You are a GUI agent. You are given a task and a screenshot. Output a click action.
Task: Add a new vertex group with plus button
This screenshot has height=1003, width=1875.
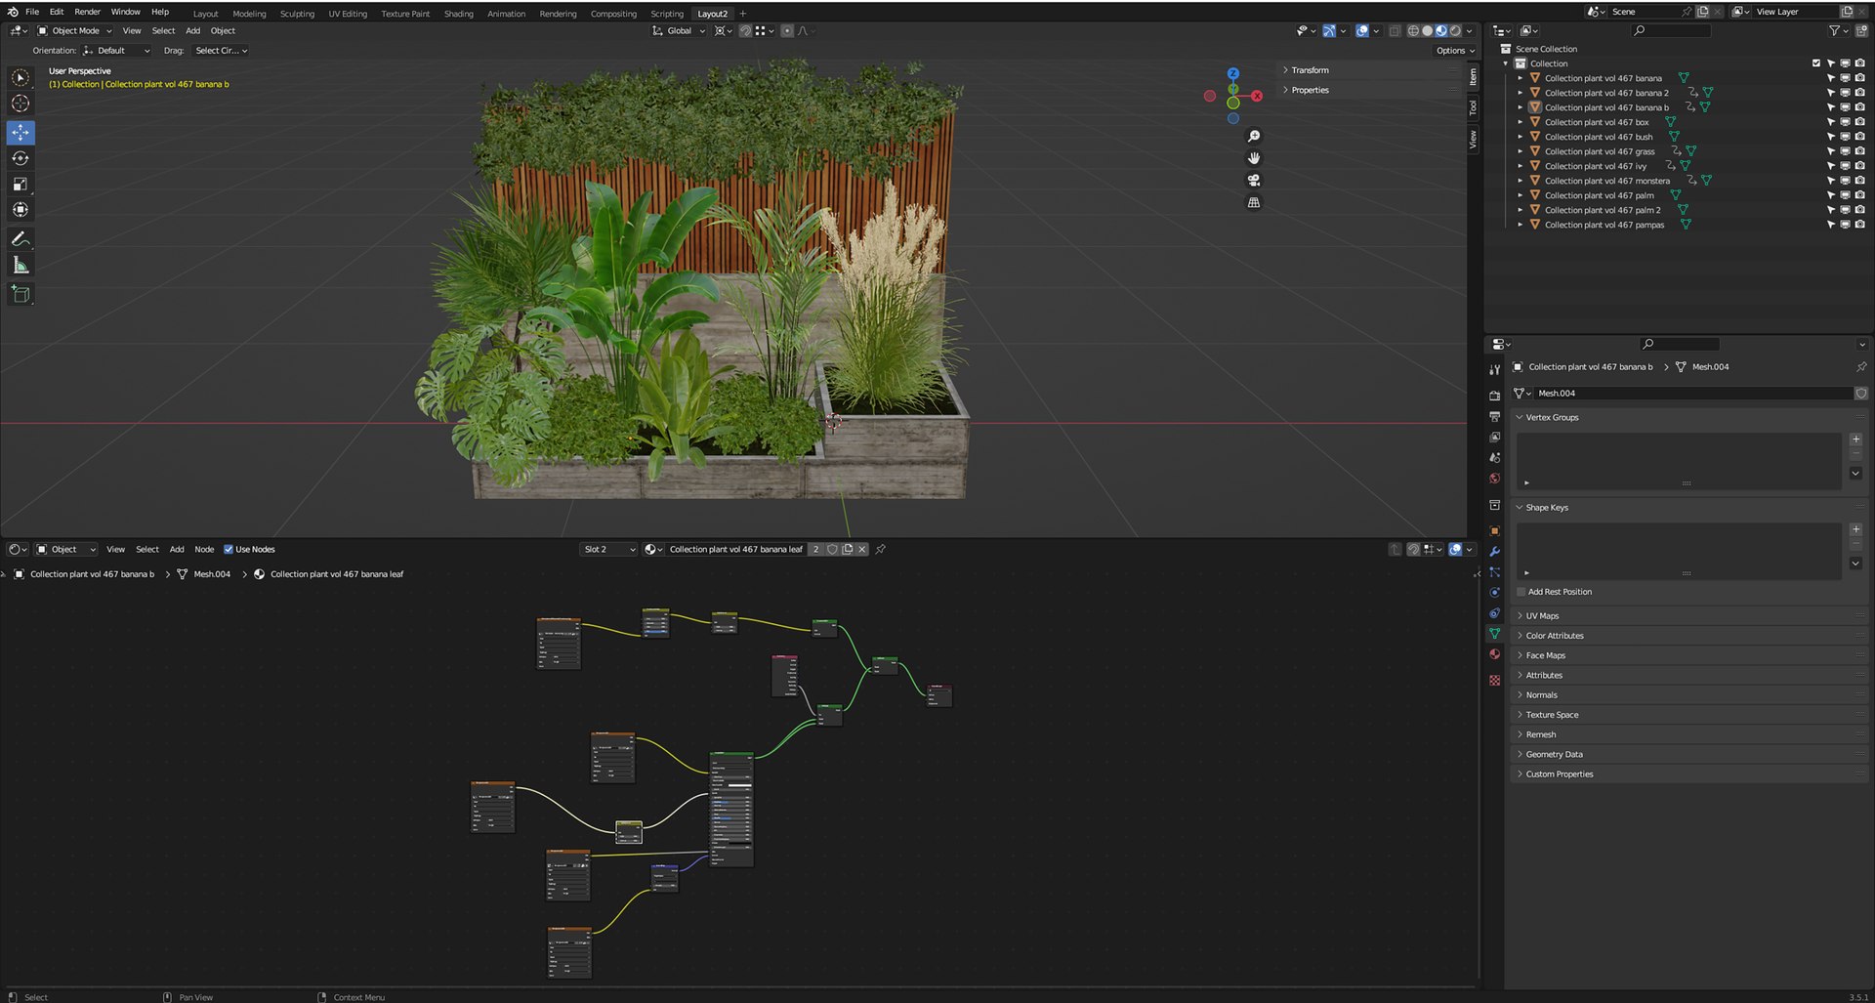click(x=1855, y=439)
